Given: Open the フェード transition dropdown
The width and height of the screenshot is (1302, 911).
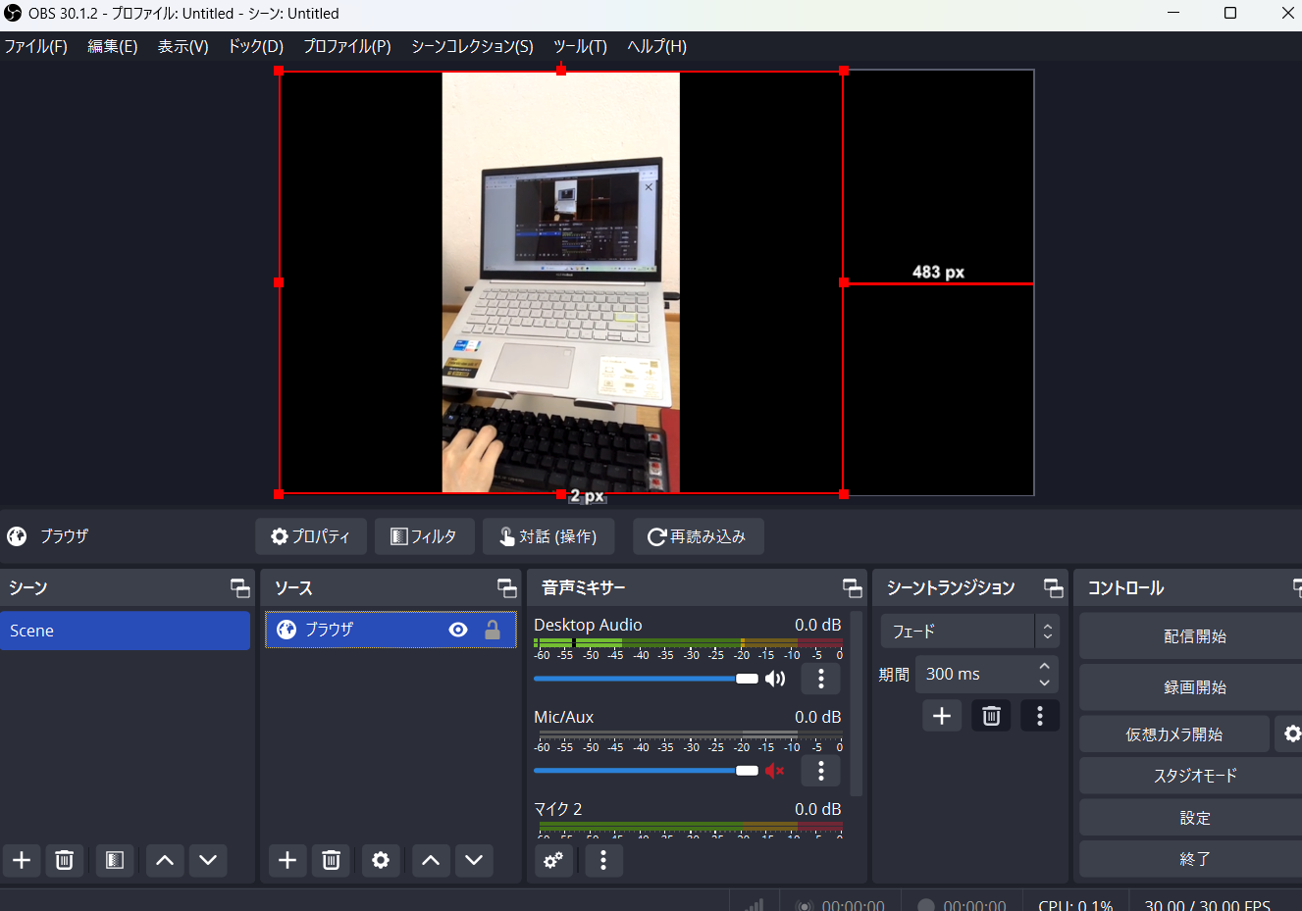Looking at the screenshot, I should (x=969, y=632).
